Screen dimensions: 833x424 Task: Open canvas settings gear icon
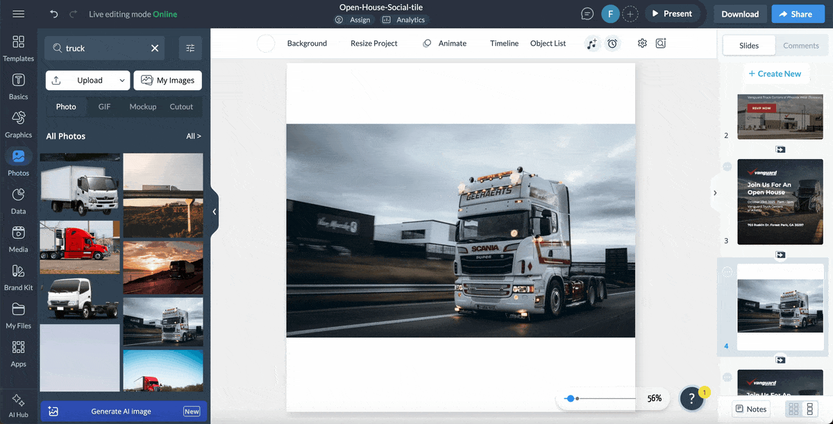click(x=642, y=43)
